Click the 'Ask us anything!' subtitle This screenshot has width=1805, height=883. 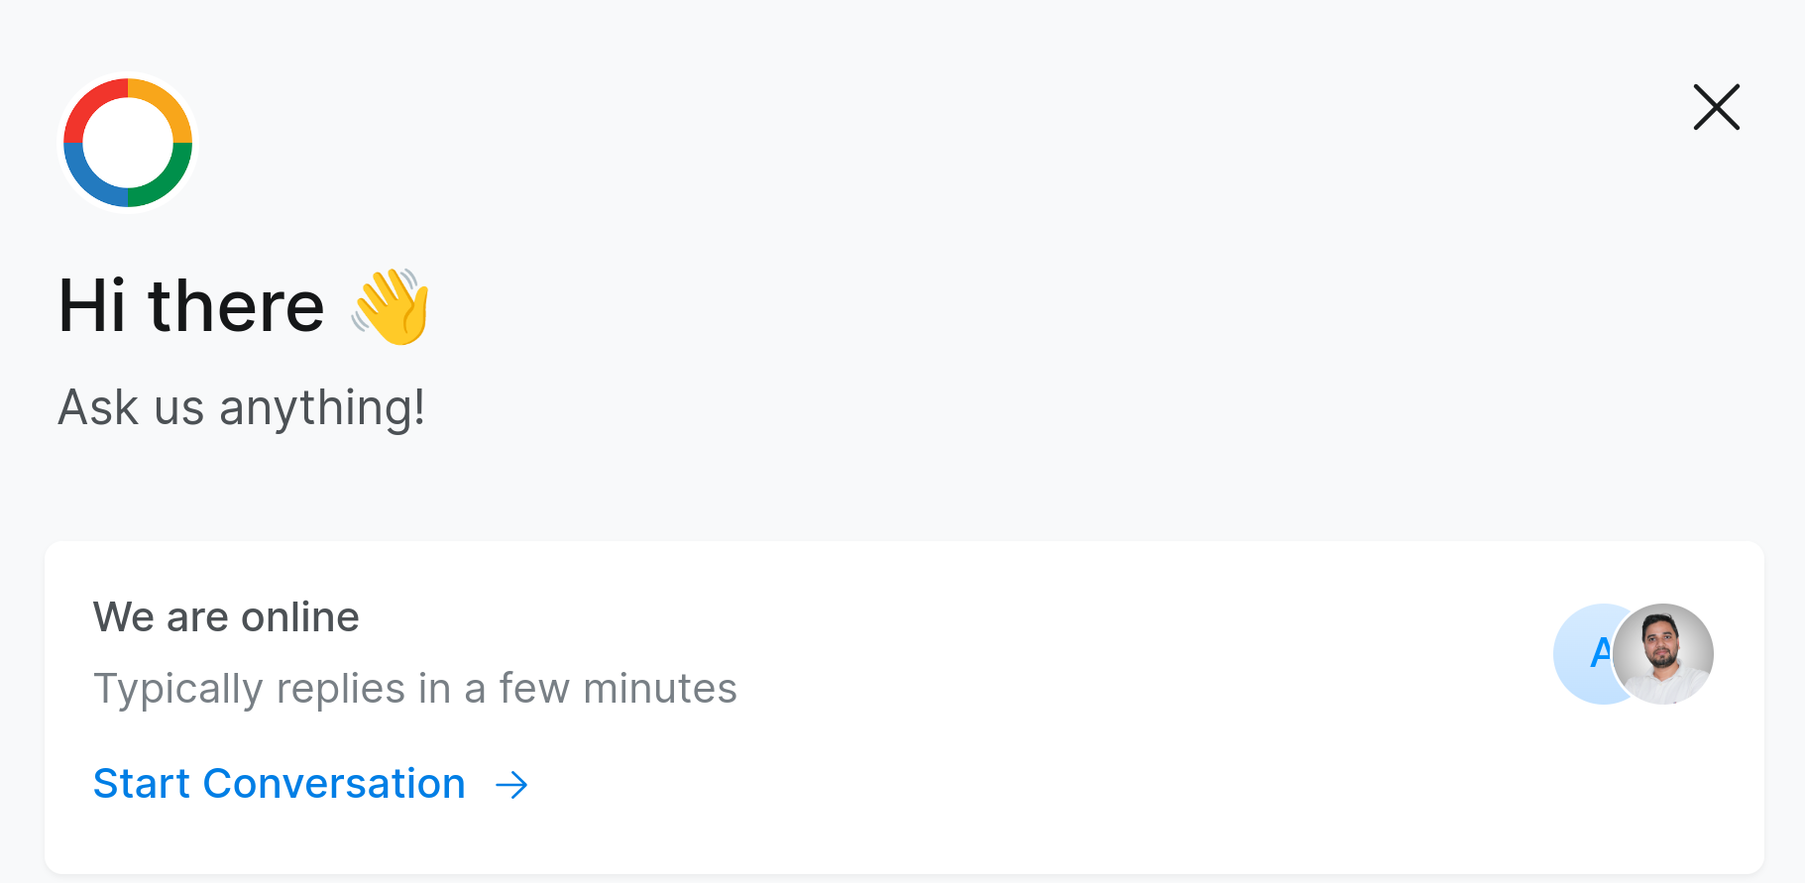point(242,407)
